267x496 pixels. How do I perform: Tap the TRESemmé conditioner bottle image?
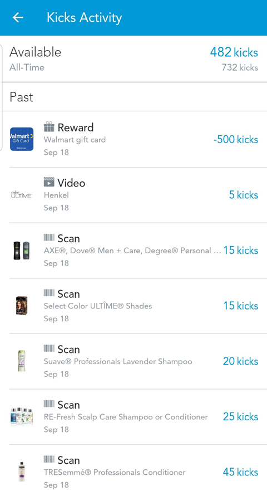[22, 472]
